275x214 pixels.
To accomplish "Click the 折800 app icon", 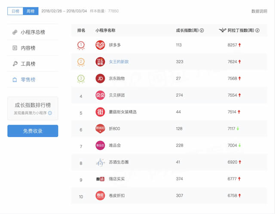I will coord(100,128).
